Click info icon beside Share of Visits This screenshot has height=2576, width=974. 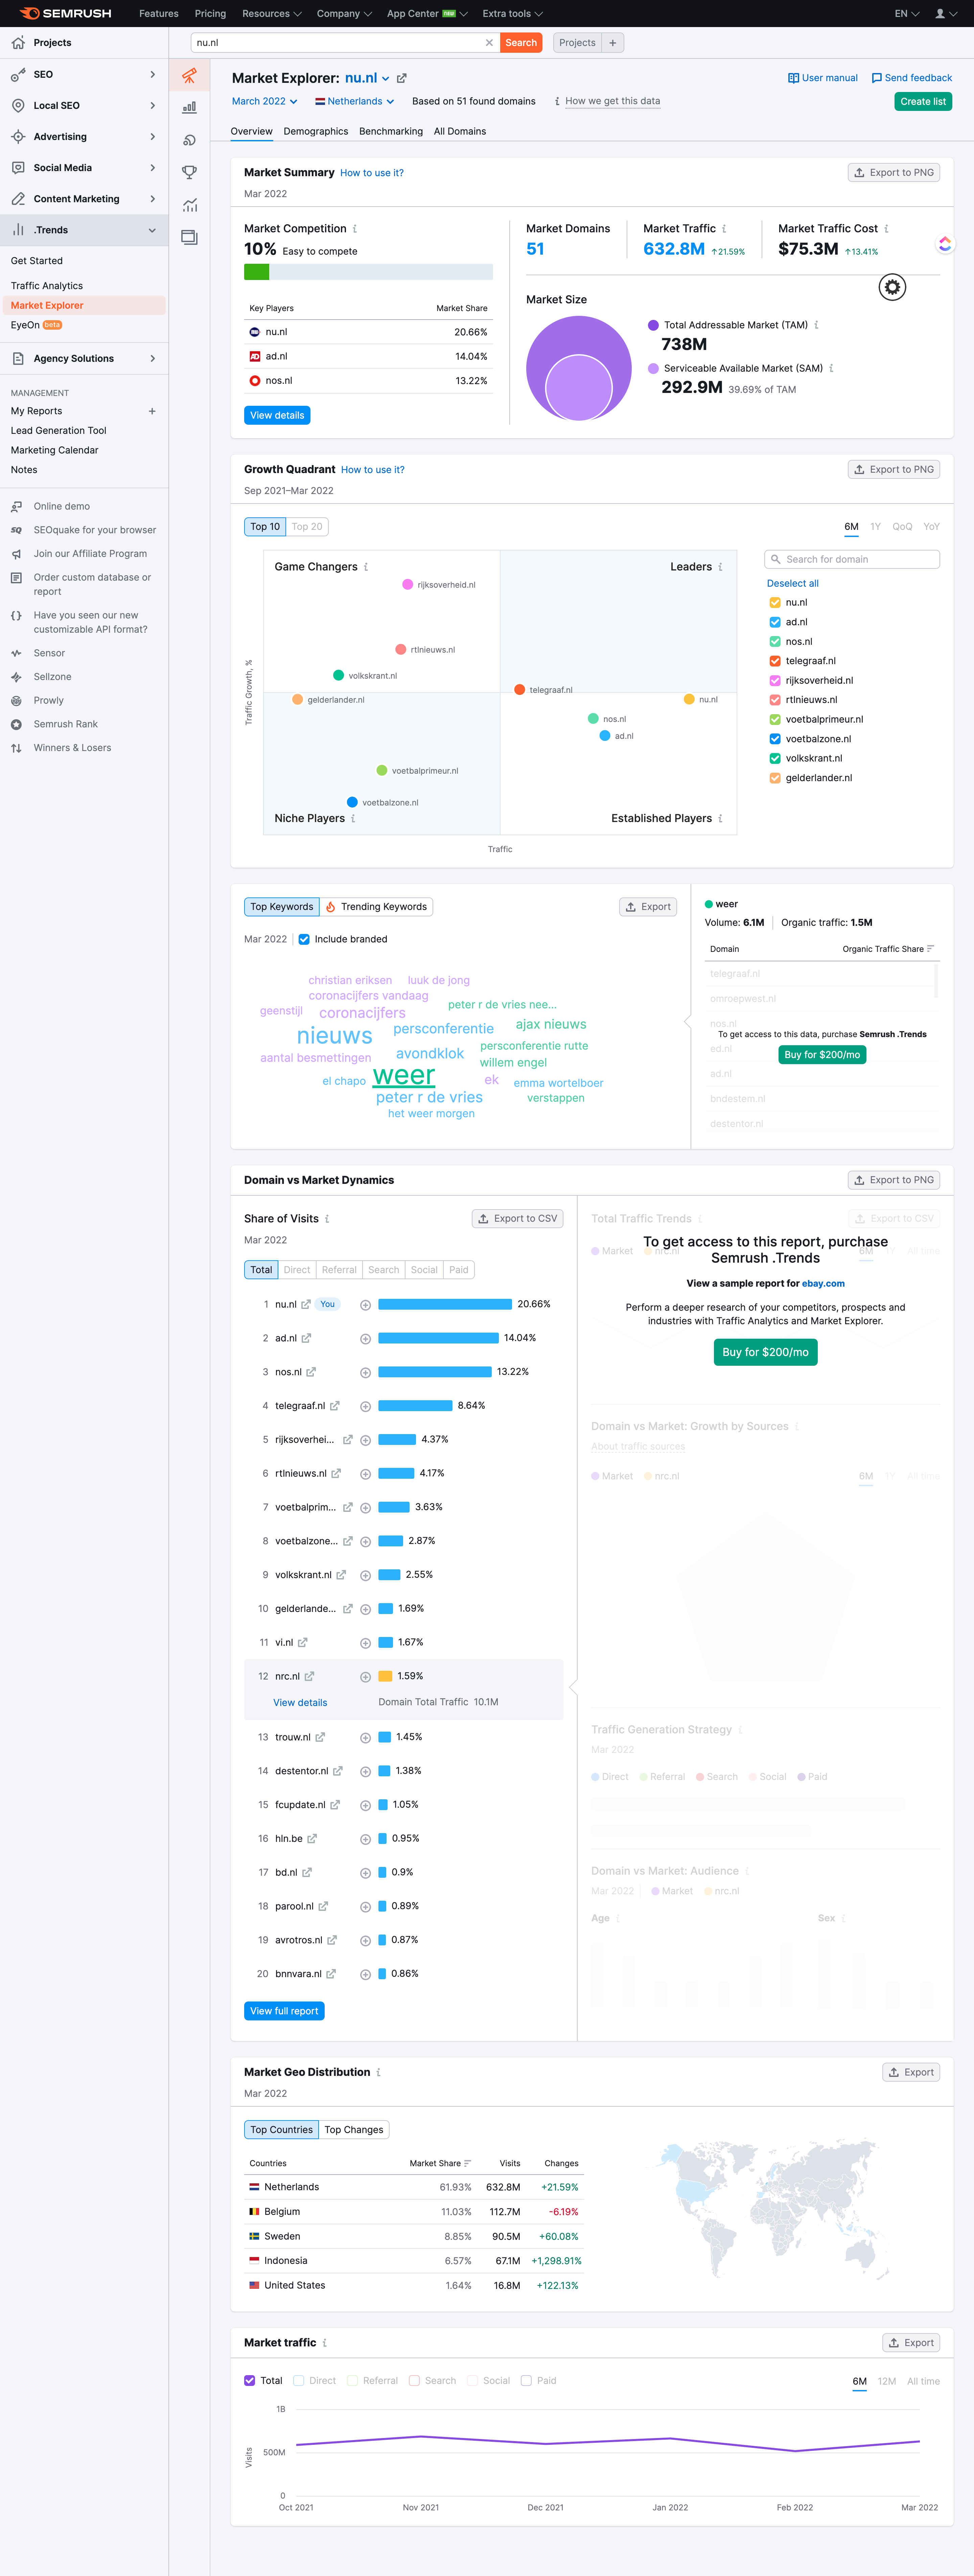[327, 1219]
